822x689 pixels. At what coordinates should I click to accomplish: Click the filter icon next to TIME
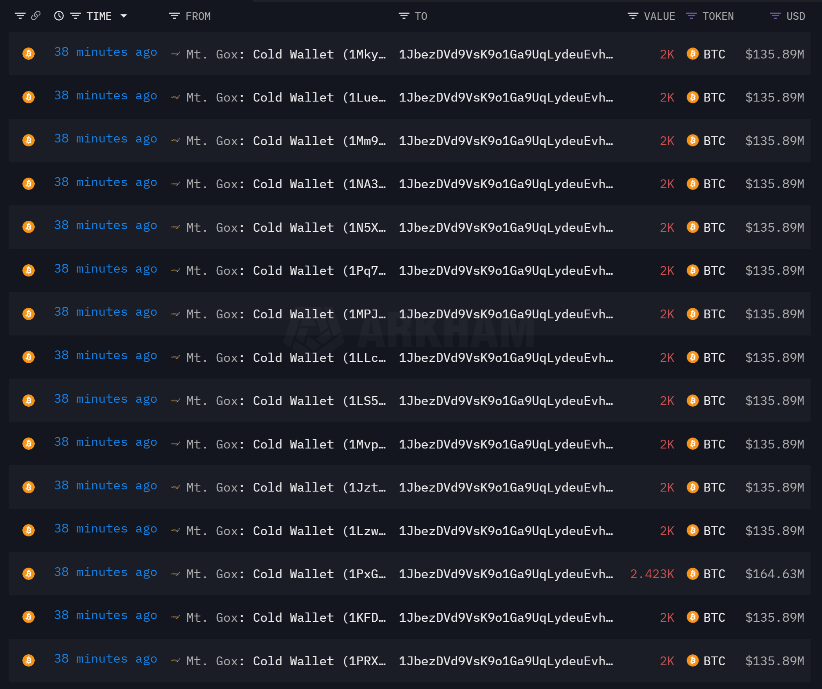(76, 16)
